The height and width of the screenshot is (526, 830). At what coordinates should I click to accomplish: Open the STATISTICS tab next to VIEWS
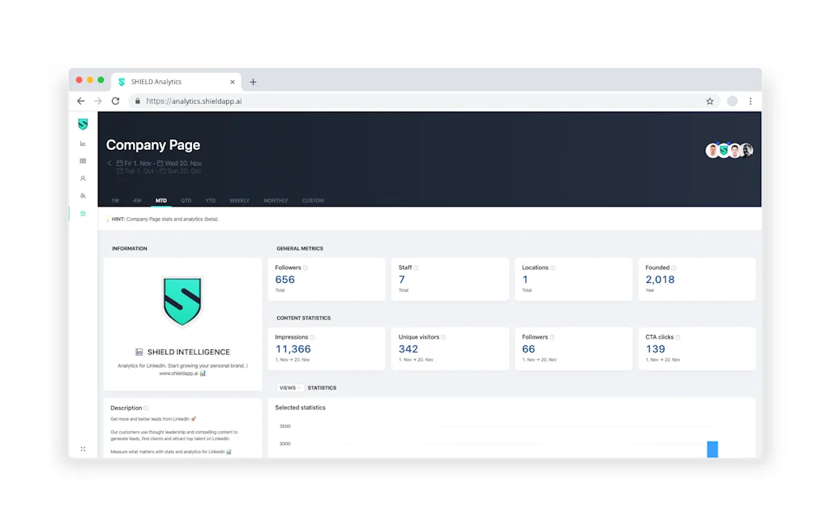coord(322,388)
